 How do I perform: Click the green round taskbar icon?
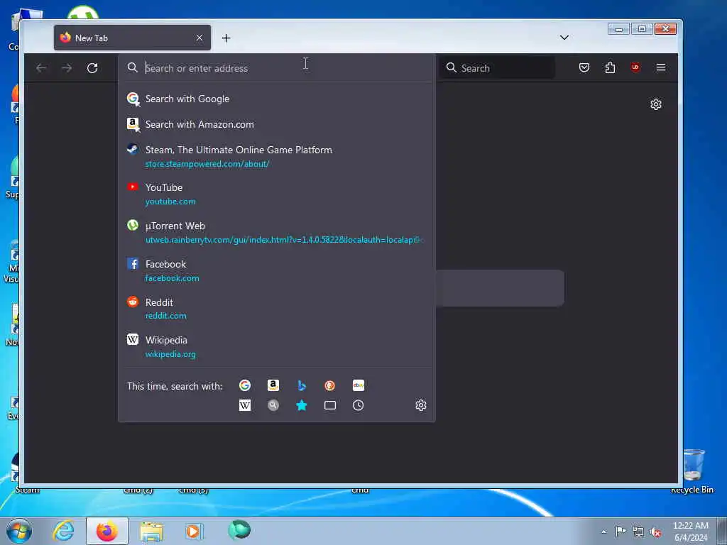(239, 530)
